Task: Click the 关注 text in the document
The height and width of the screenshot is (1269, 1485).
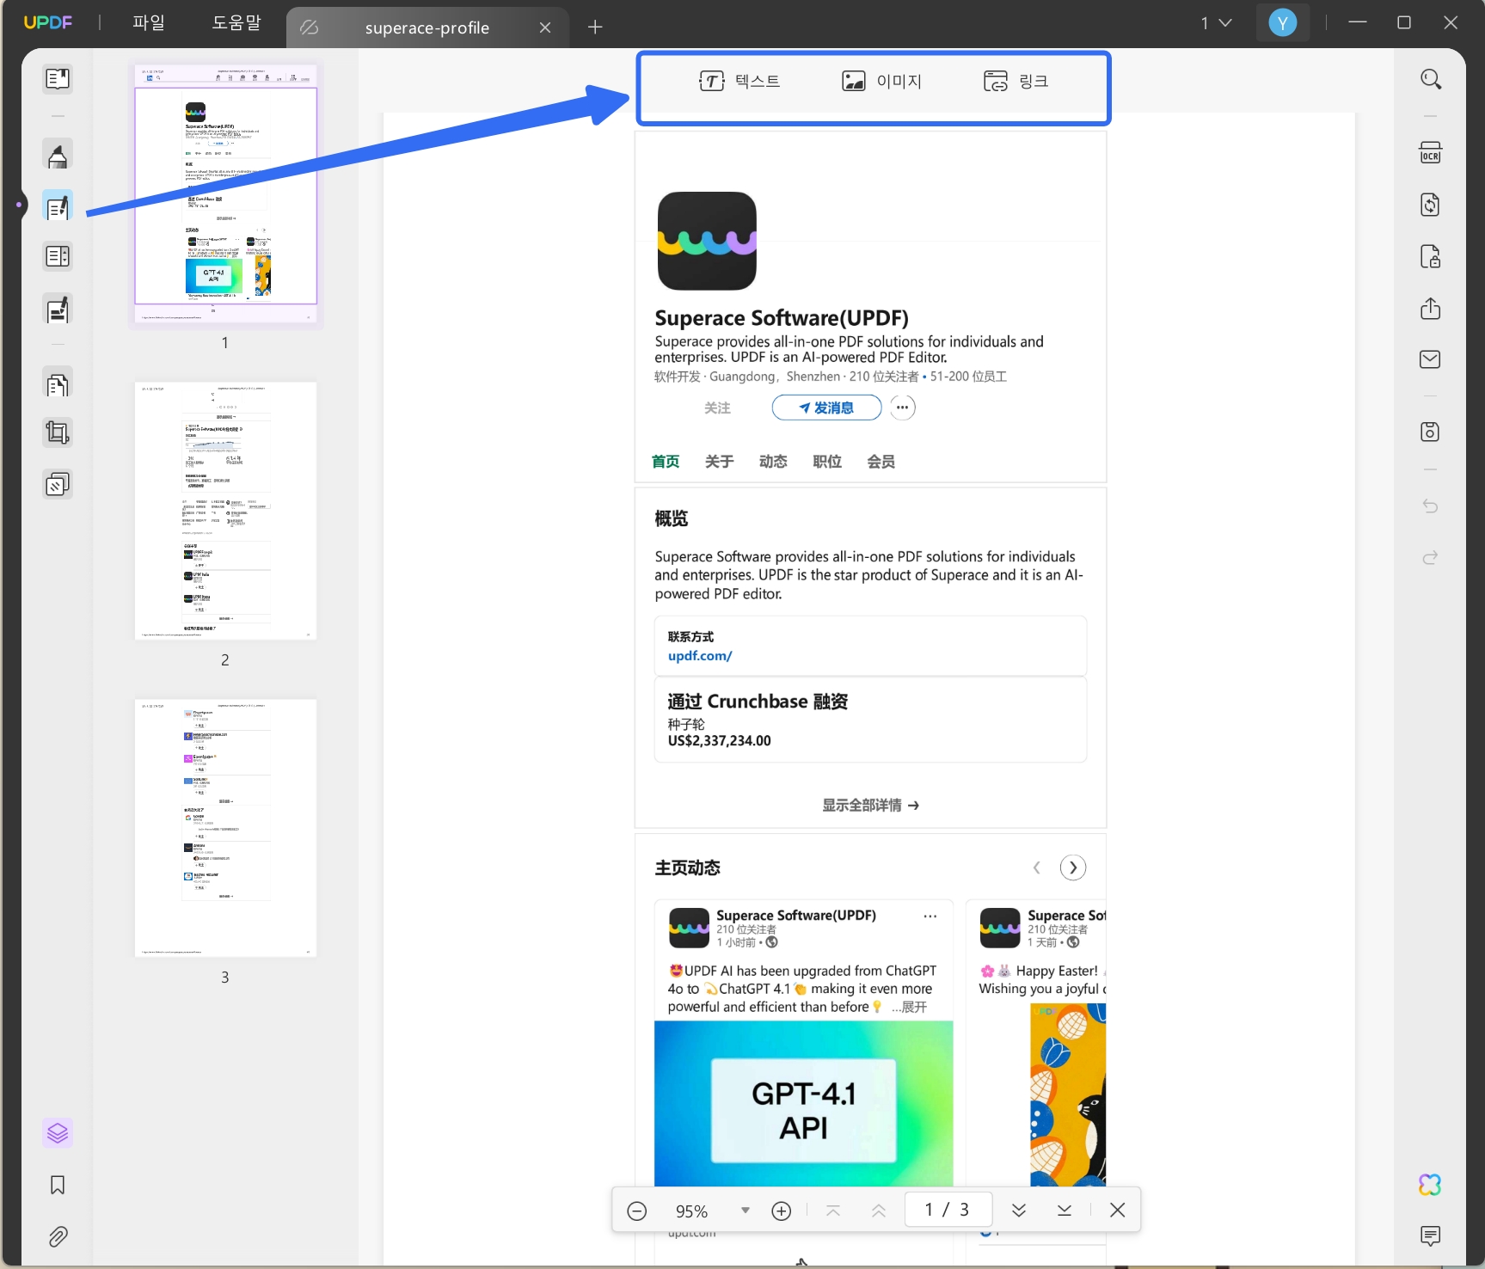Action: pos(717,408)
